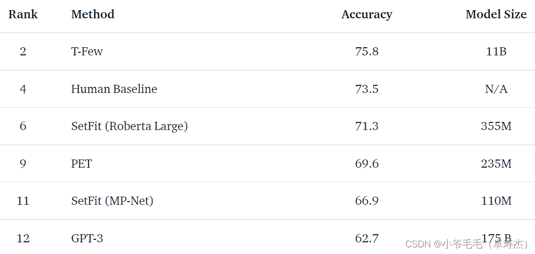Select the 66.9 accuracy cell
The image size is (535, 254).
click(x=367, y=201)
